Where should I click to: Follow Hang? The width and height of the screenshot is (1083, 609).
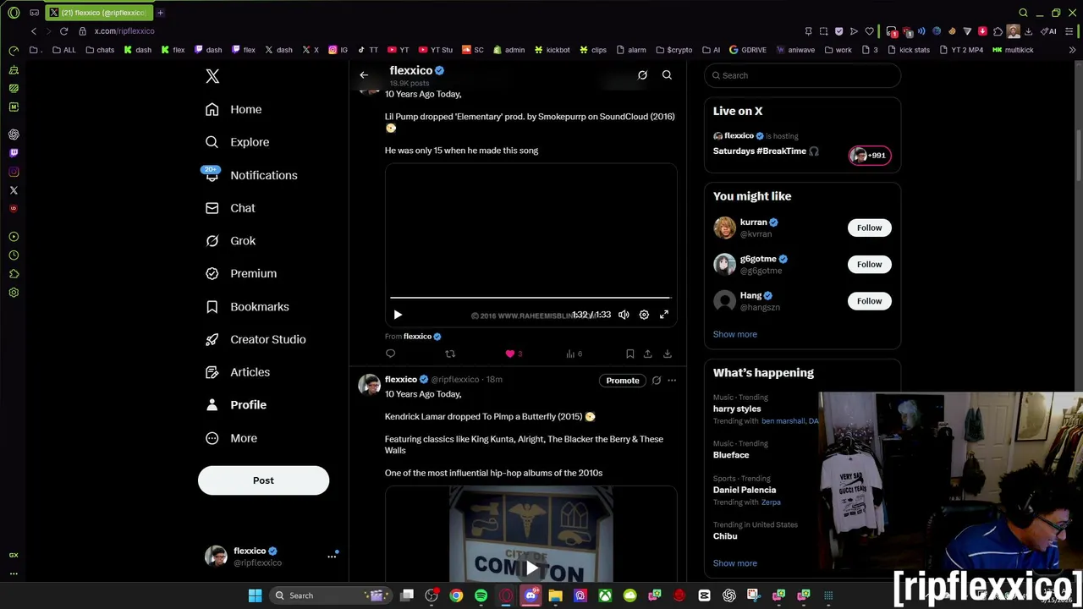[869, 301]
